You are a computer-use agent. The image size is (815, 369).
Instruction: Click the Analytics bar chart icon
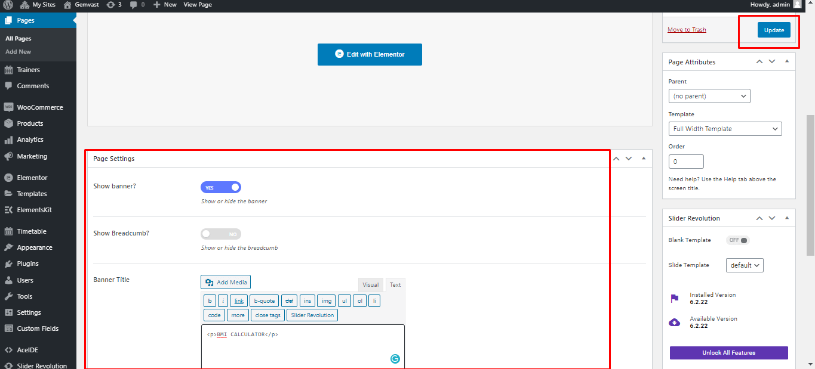coord(8,139)
